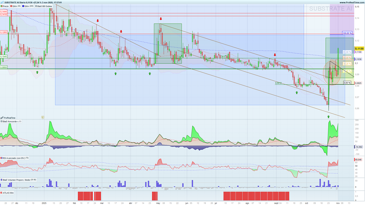Click the 0,1036 price axis tag
Image resolution: width=365 pixels, height=205 pixels.
[358, 59]
